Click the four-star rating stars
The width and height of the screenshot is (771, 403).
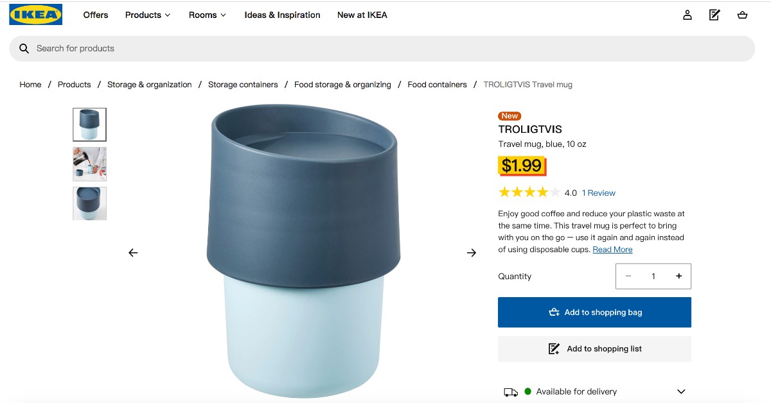[x=529, y=192]
